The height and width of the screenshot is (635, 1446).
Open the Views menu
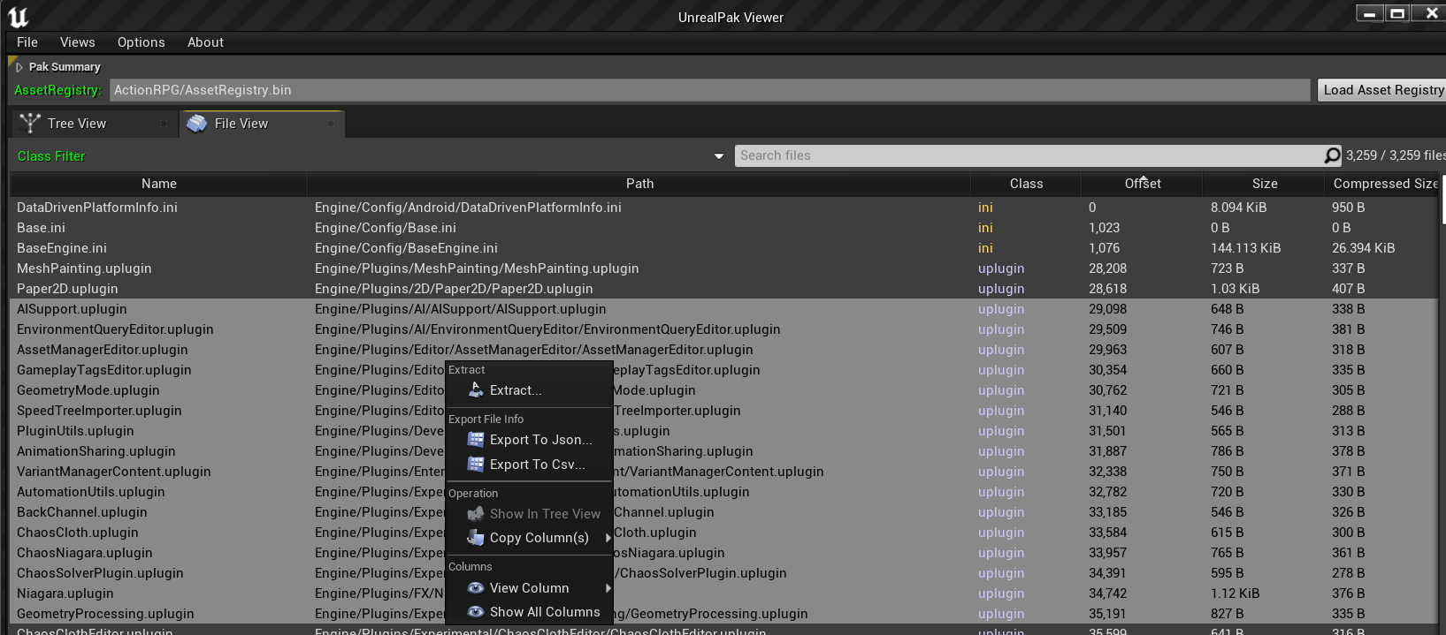coord(78,42)
